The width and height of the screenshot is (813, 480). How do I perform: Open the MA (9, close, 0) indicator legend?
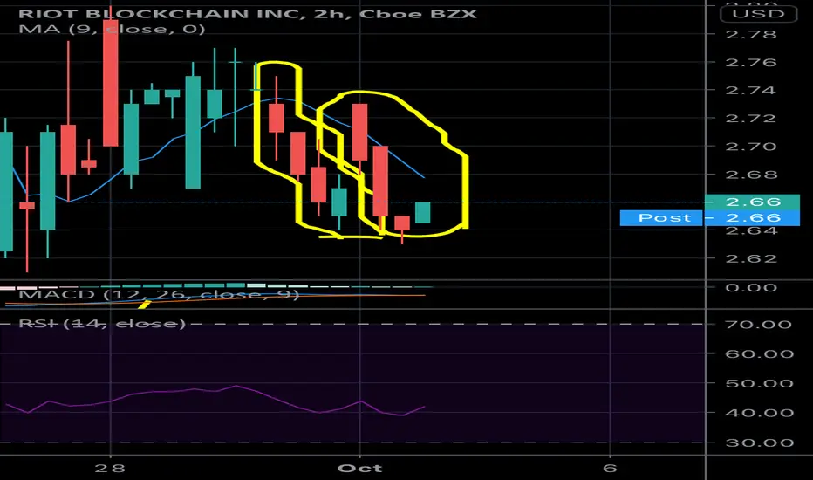point(112,29)
